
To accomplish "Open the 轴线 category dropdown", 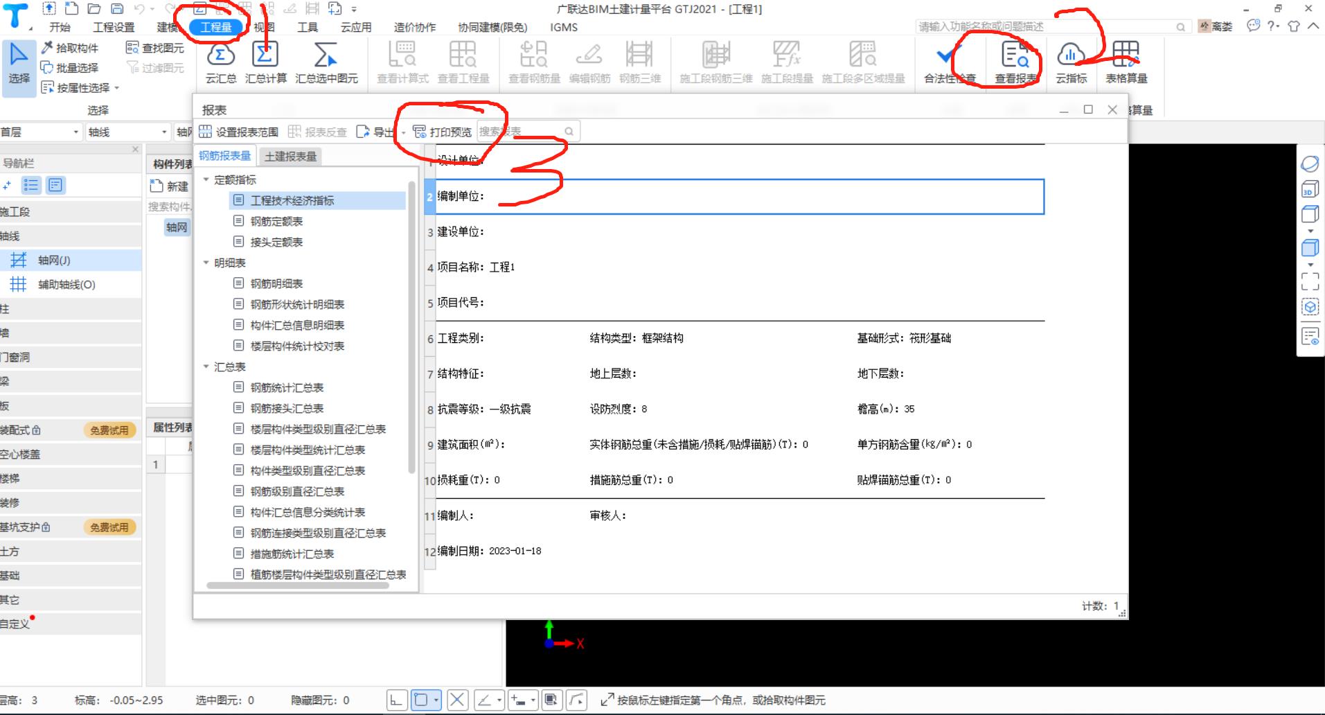I will (x=127, y=132).
